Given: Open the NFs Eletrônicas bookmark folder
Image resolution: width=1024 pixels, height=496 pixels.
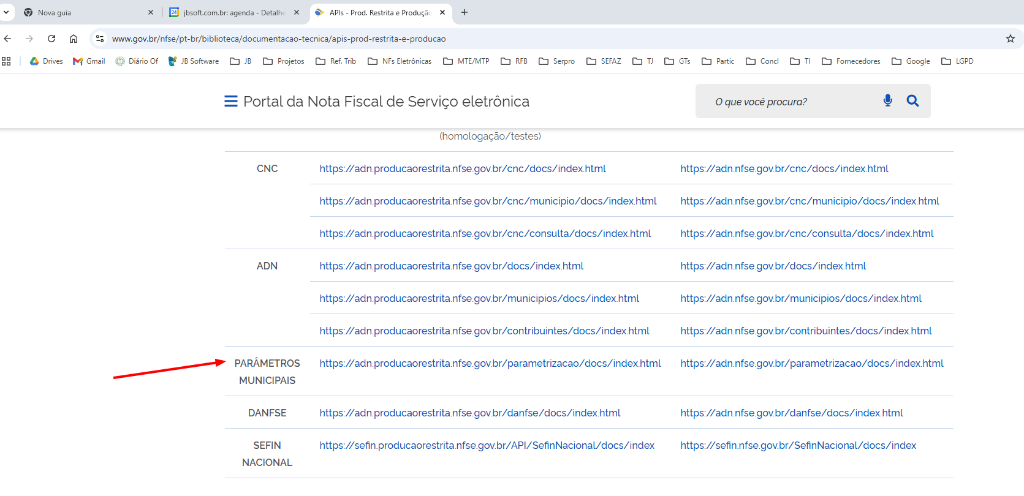Looking at the screenshot, I should coord(400,61).
